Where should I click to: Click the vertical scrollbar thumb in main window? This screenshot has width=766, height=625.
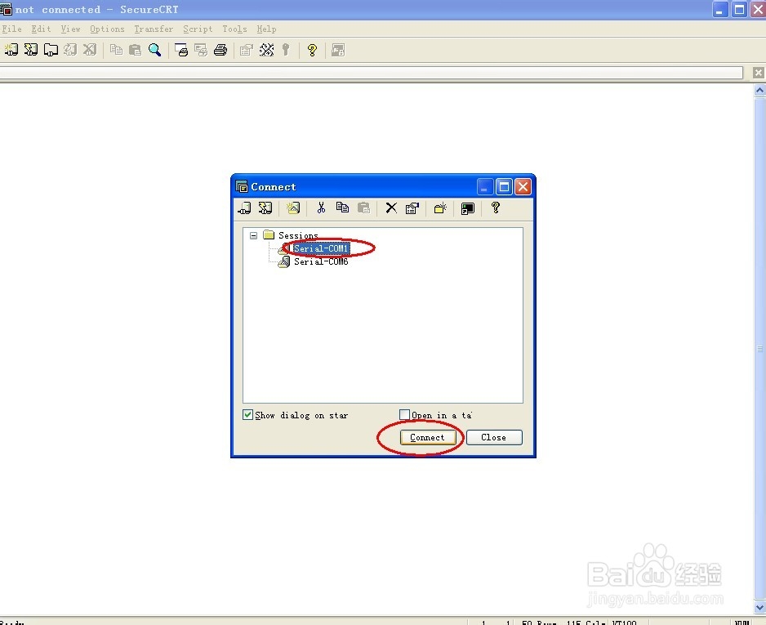point(759,349)
